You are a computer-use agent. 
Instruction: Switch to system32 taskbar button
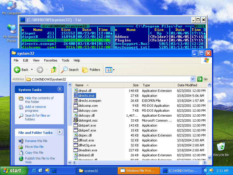click(97, 171)
